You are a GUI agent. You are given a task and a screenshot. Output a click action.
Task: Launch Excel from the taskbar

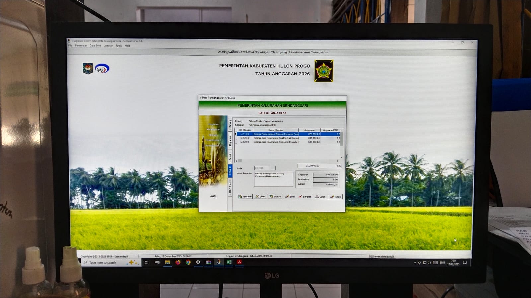tap(229, 262)
